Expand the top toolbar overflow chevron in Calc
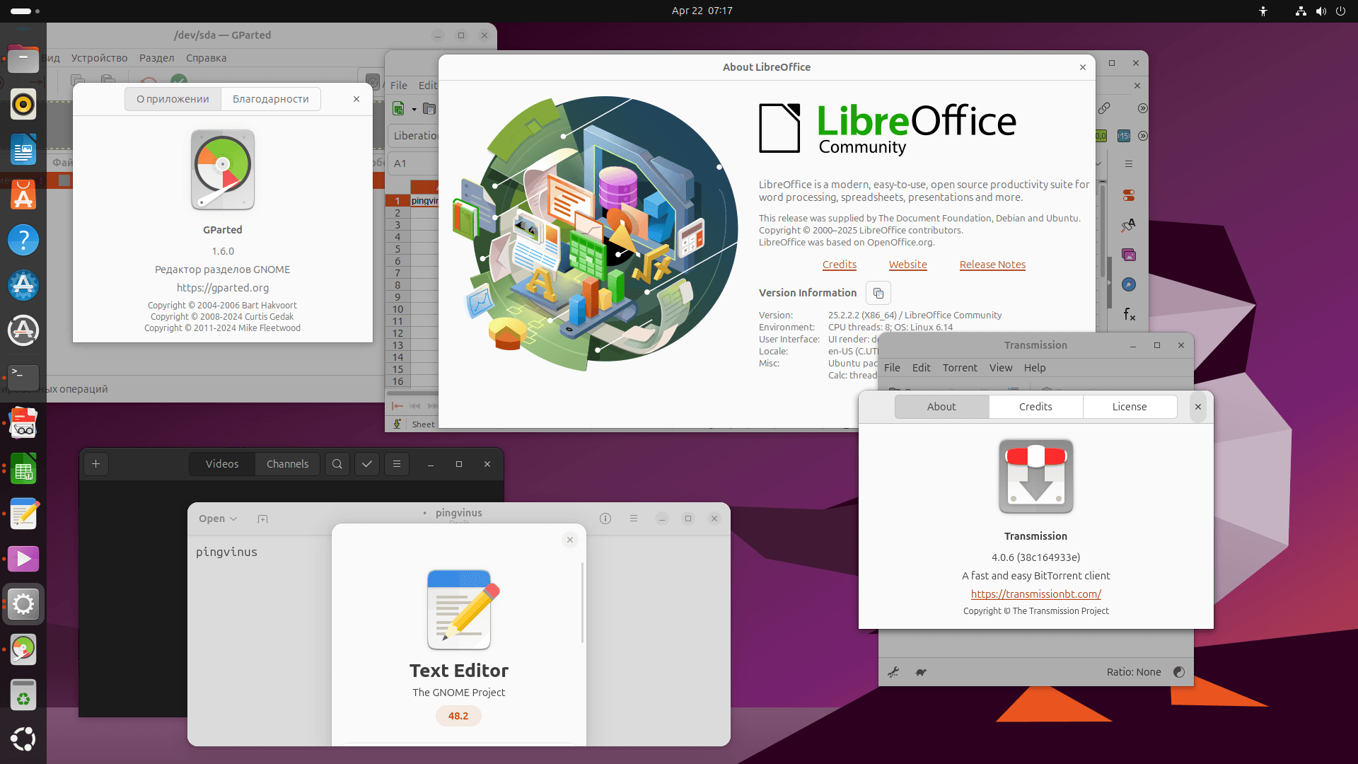1358x764 pixels. 1143,108
